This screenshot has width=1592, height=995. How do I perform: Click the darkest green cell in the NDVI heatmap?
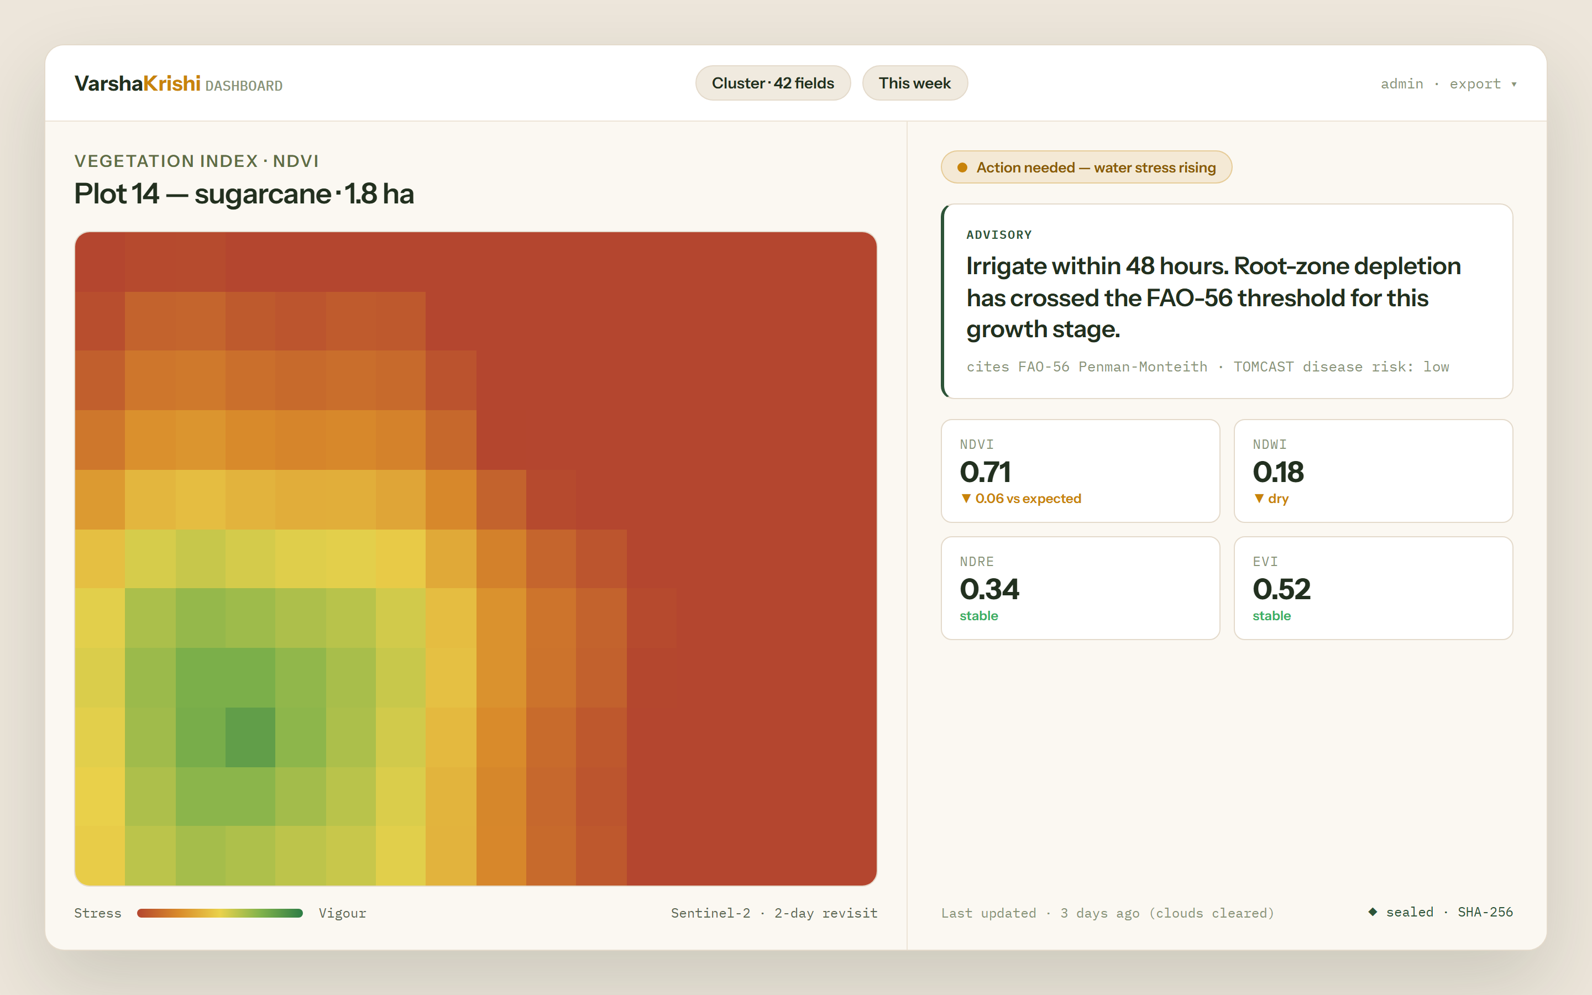pyautogui.click(x=250, y=737)
